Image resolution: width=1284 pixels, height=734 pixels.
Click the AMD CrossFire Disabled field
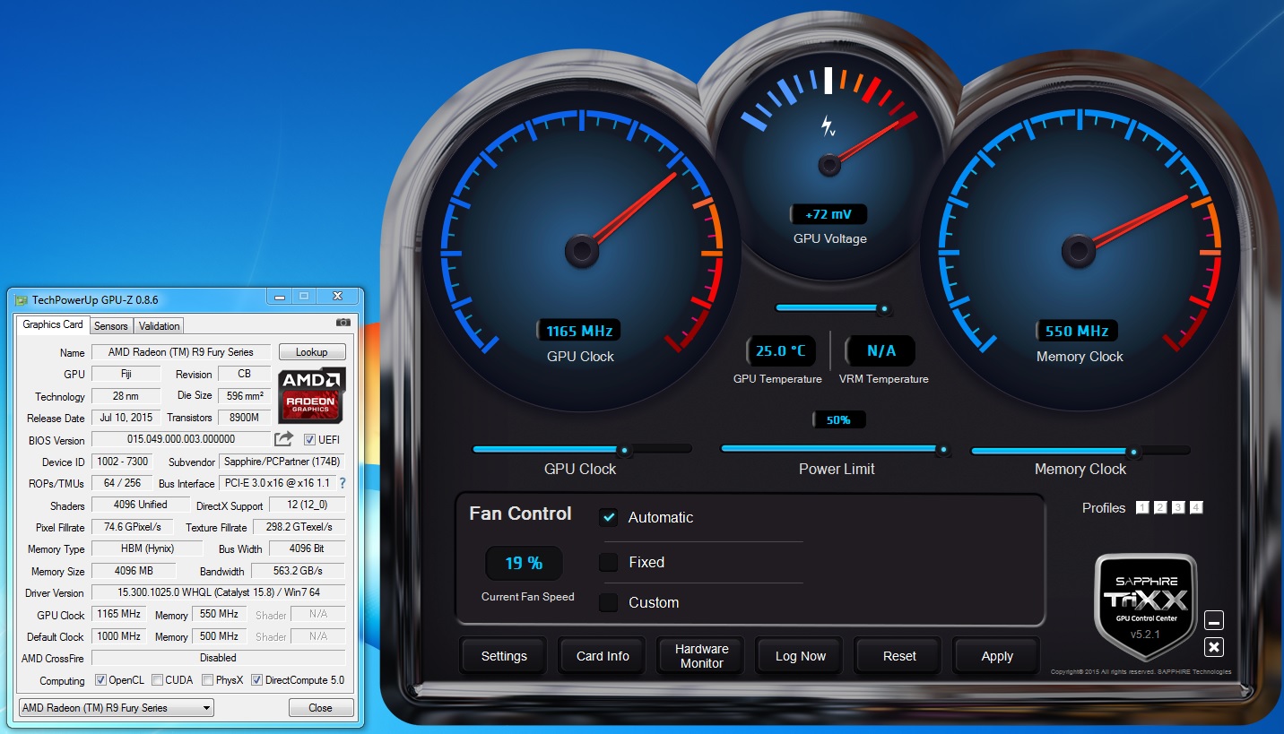[218, 658]
